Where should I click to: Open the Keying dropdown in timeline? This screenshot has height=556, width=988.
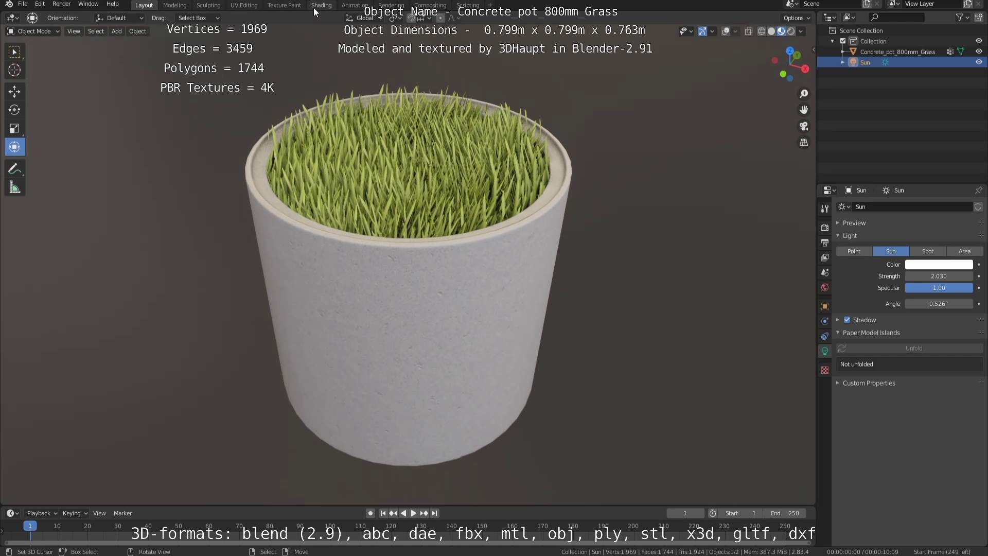click(x=75, y=513)
